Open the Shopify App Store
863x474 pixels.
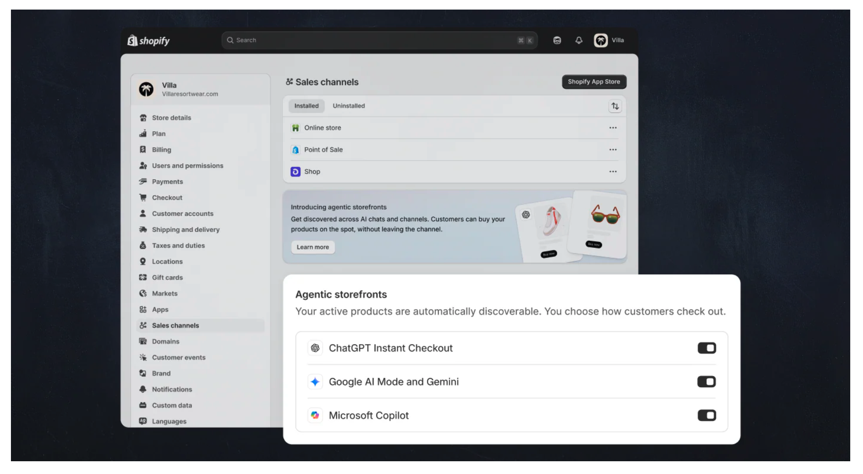click(x=594, y=82)
